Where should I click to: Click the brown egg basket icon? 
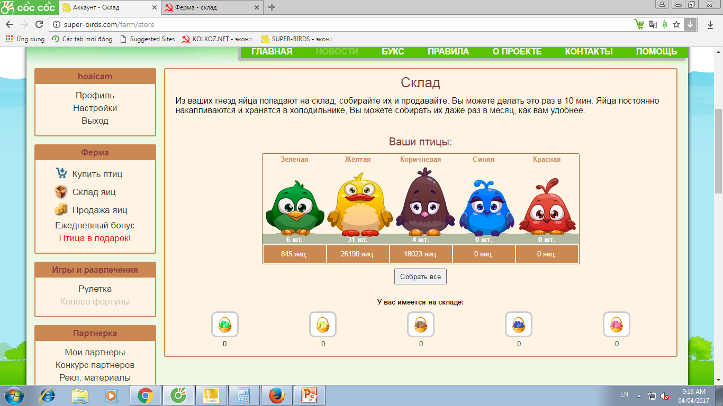(x=421, y=324)
